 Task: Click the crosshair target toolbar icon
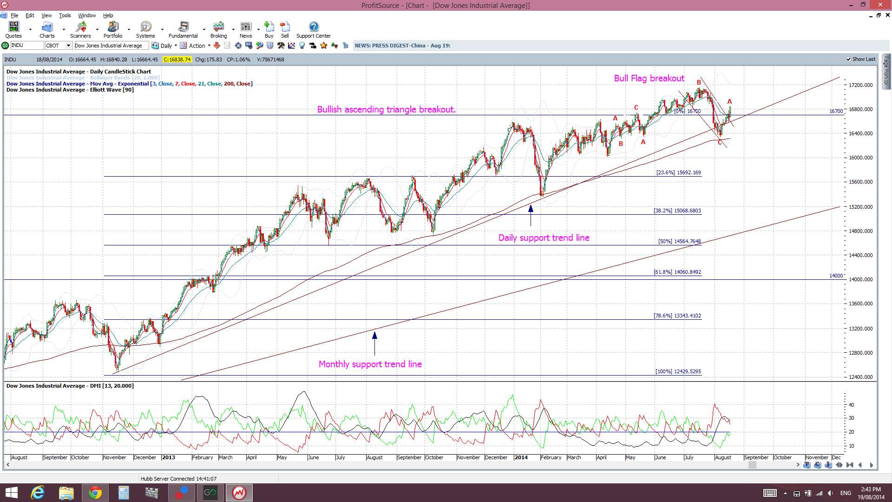238,46
